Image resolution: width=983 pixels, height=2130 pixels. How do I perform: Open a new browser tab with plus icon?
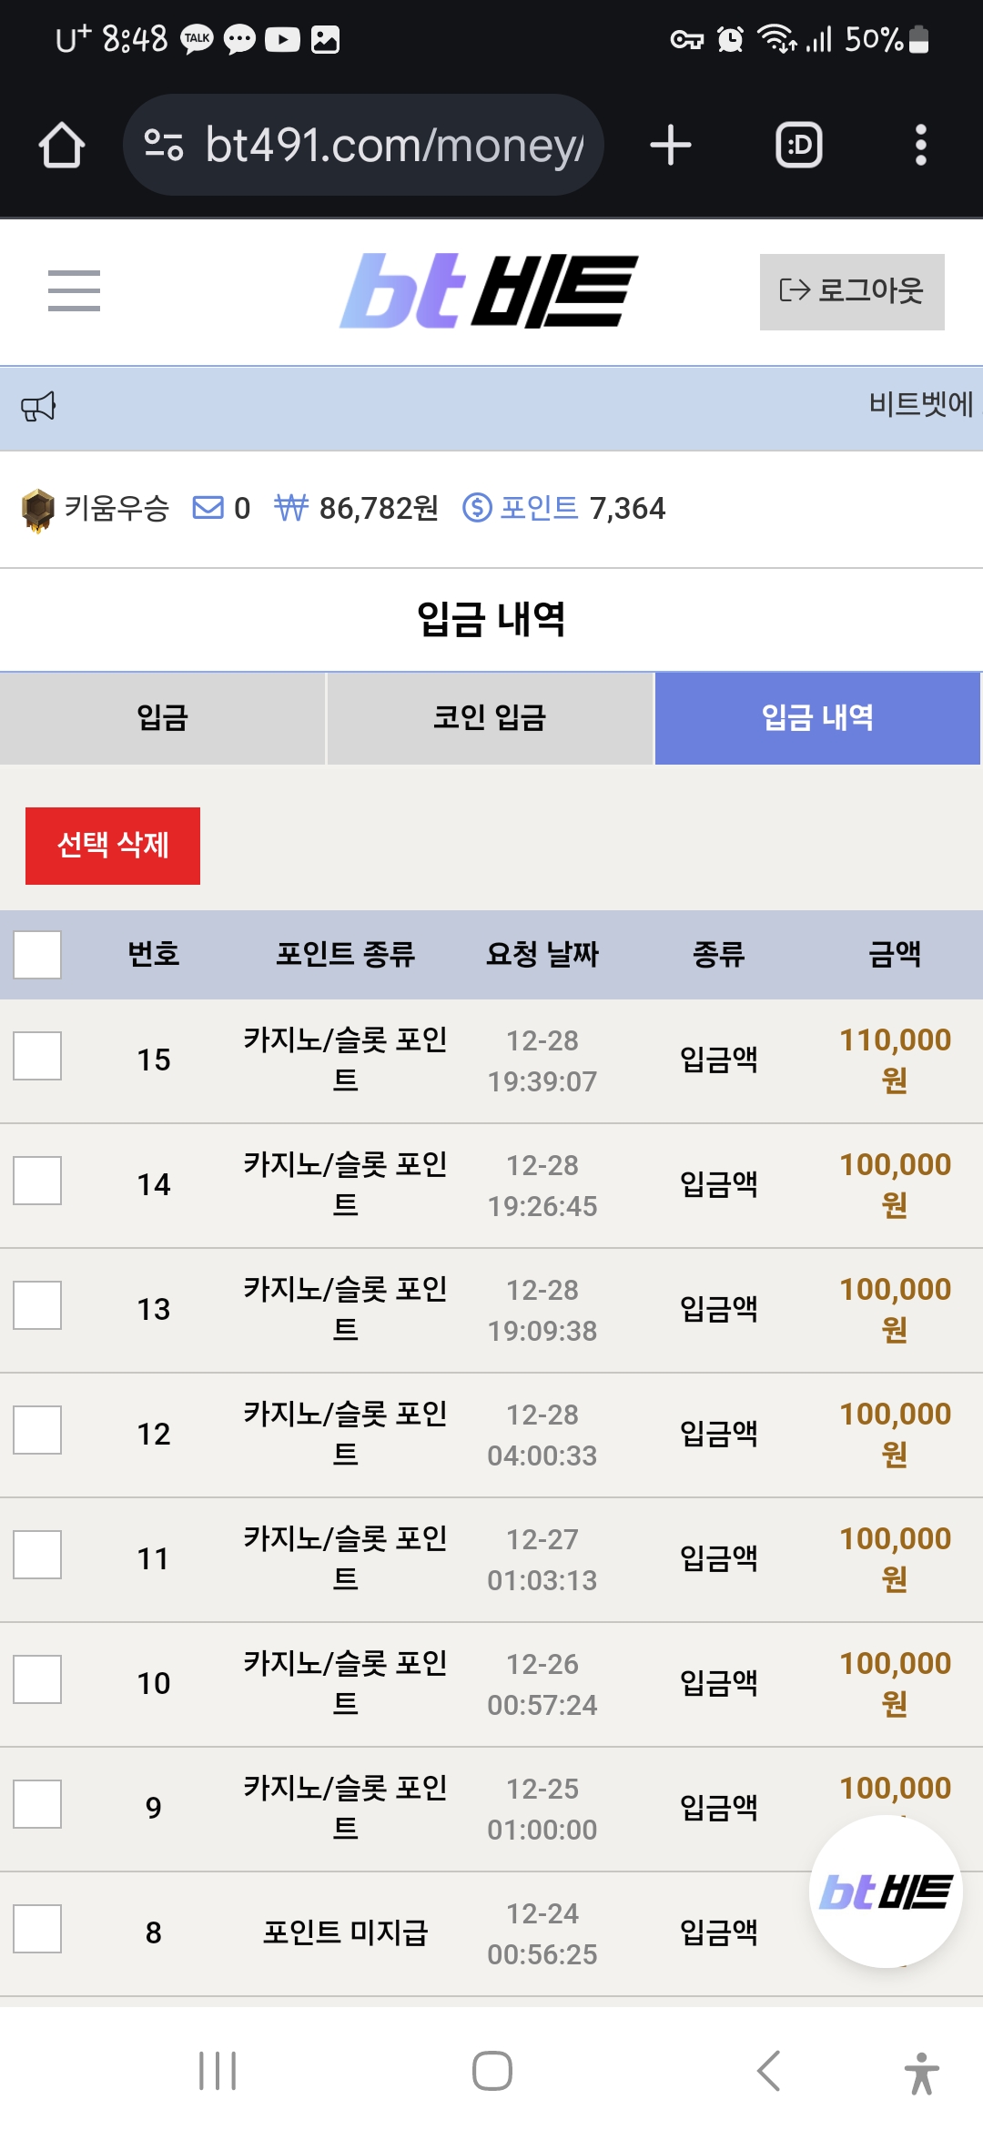click(x=671, y=145)
